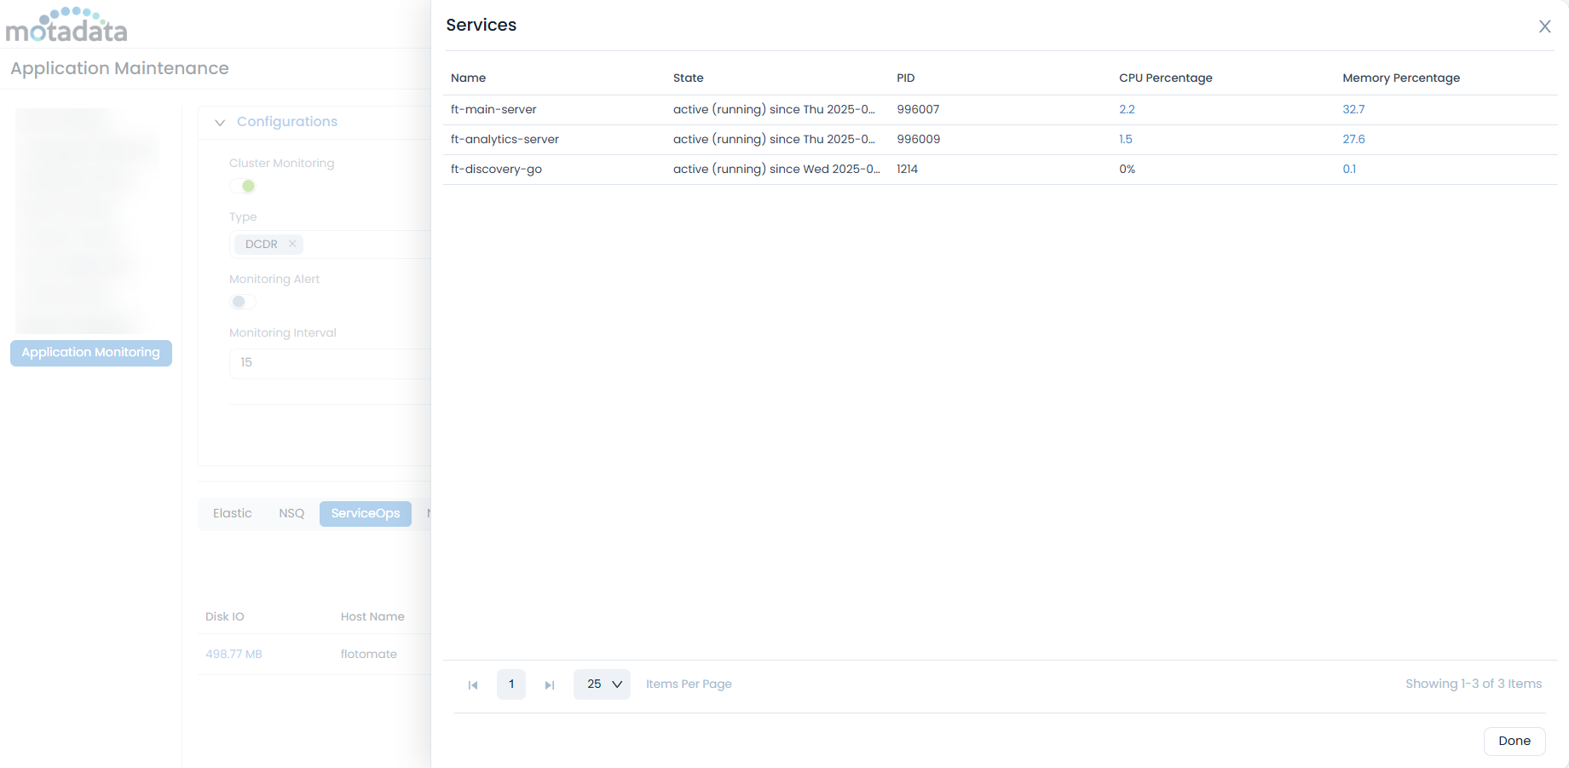This screenshot has height=768, width=1569.
Task: Jump to first page of services list
Action: tap(473, 684)
